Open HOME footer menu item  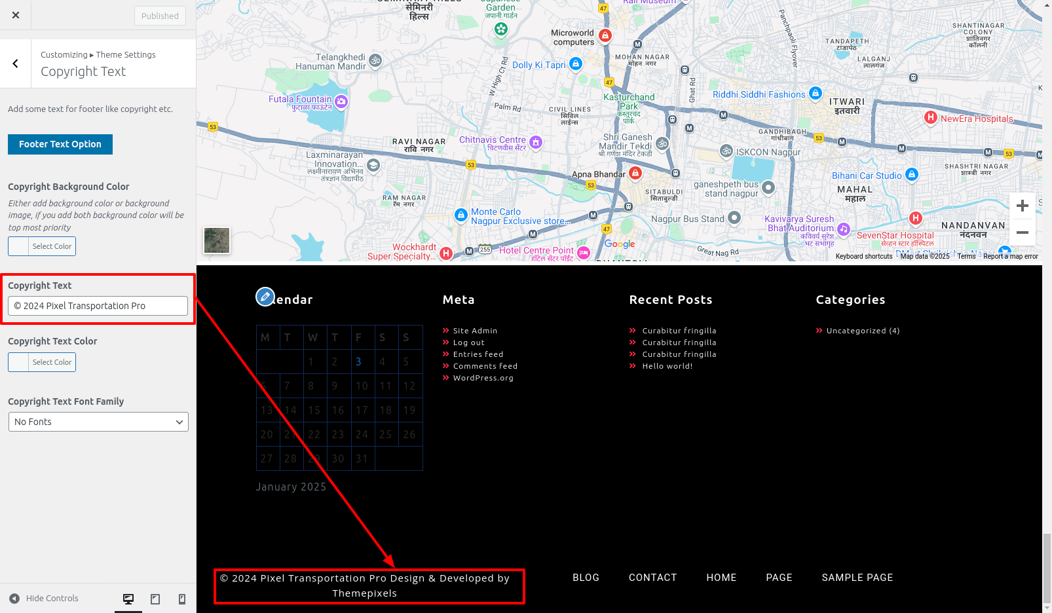[x=721, y=578]
